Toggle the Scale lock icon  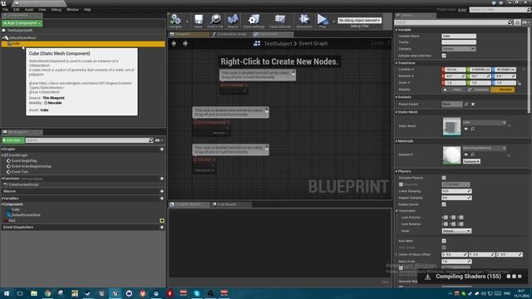point(520,83)
